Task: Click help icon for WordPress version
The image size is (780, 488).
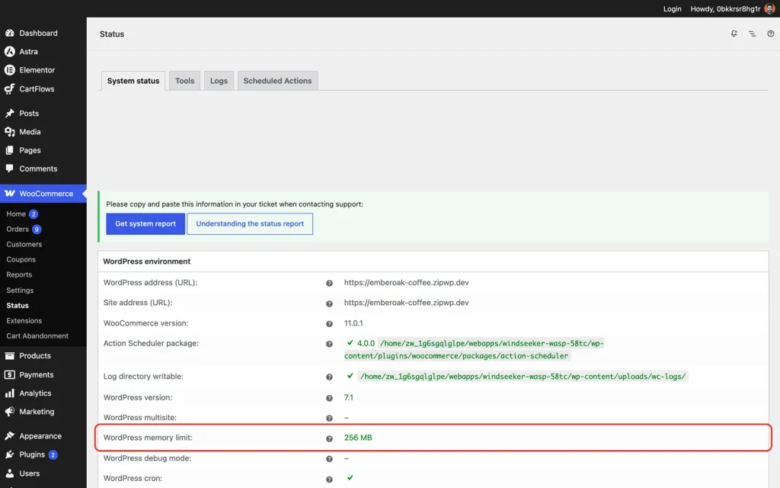Action: [x=329, y=398]
